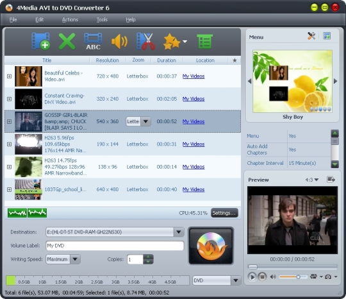346x299 pixels.
Task: Expand H263 5.96fps row
Action: click(x=9, y=144)
